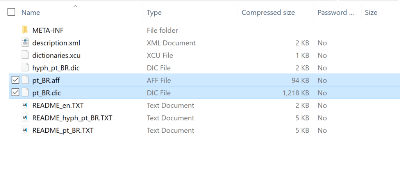This screenshot has height=172, width=400.
Task: Toggle the select-all checkbox in header
Action: 11,12
